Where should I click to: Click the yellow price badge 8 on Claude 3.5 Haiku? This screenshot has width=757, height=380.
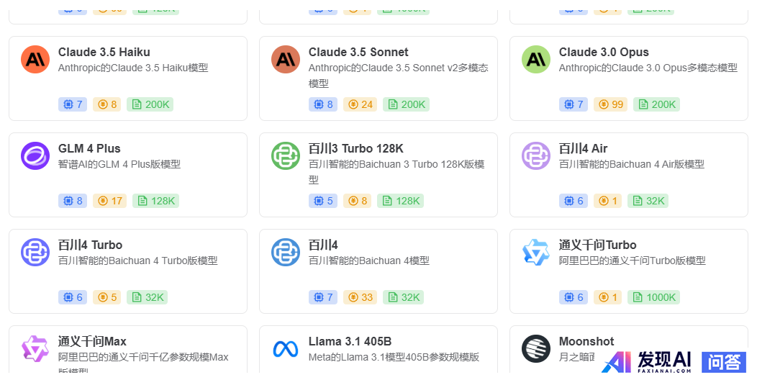(107, 104)
